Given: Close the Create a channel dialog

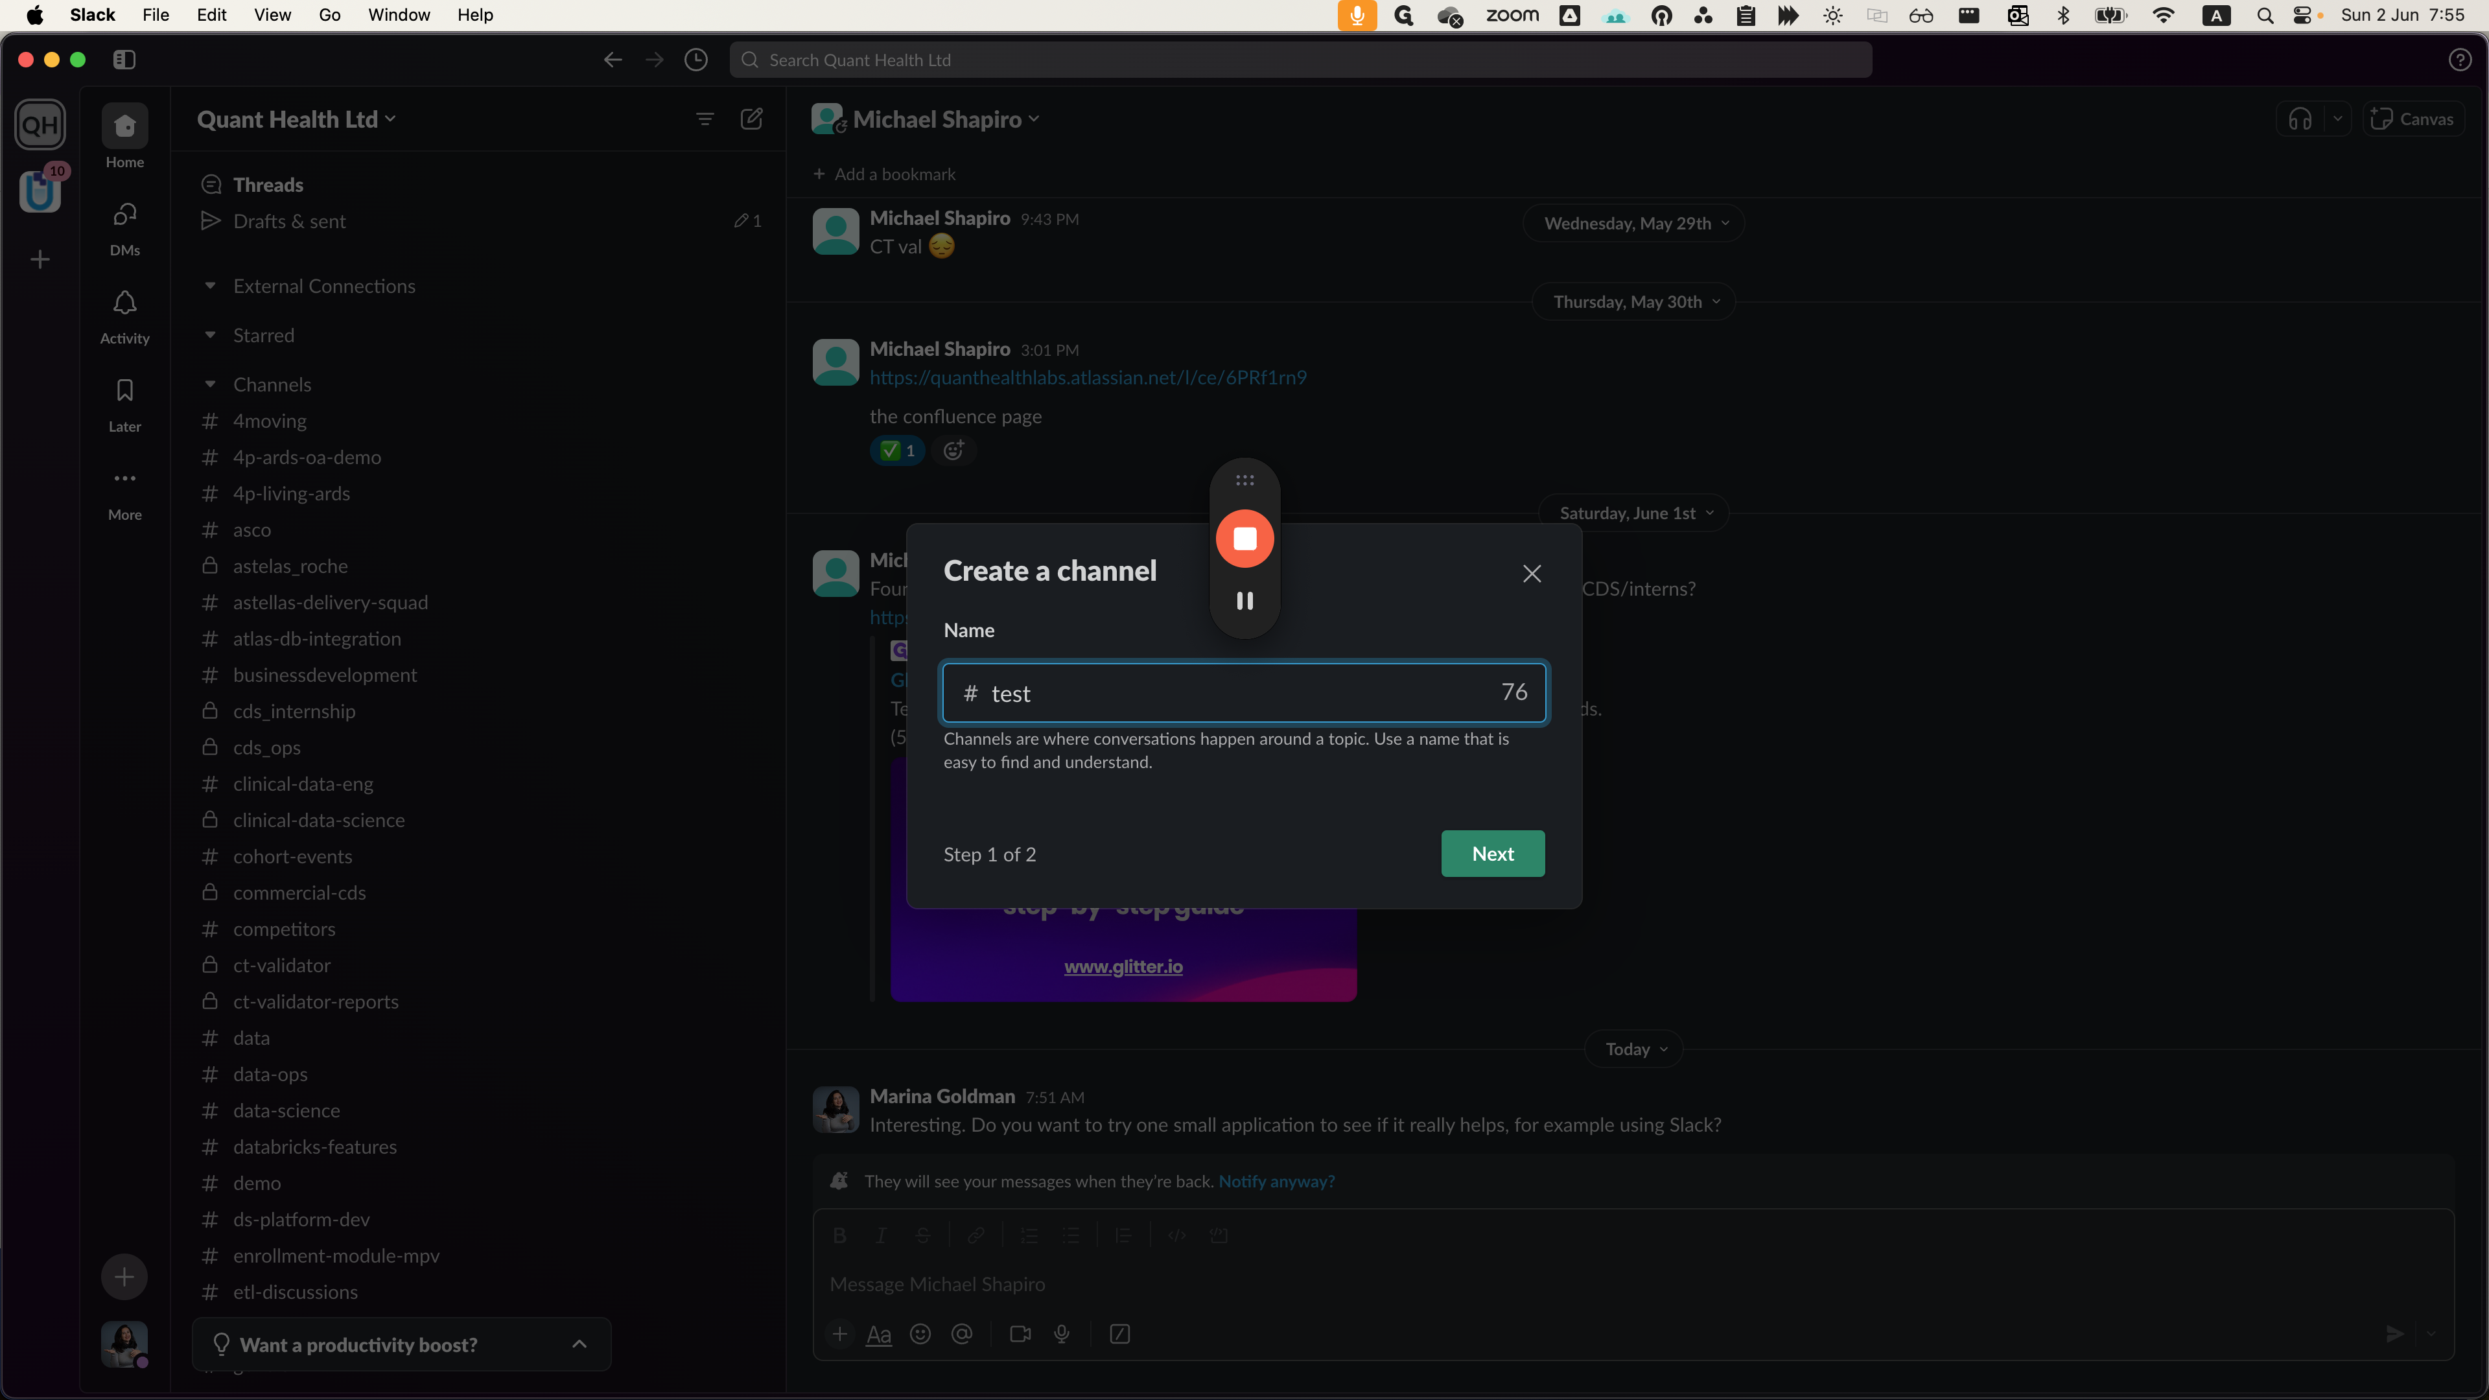Looking at the screenshot, I should click(1532, 573).
